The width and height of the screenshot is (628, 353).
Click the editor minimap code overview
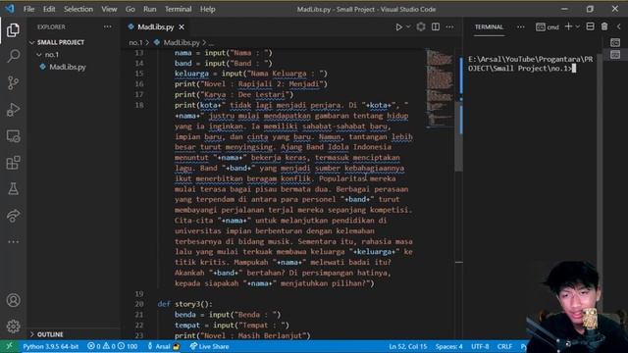click(440, 88)
